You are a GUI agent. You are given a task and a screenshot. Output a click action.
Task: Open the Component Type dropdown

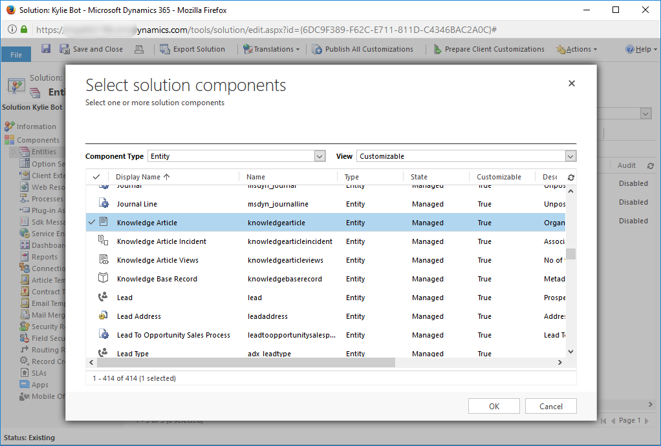tap(320, 156)
